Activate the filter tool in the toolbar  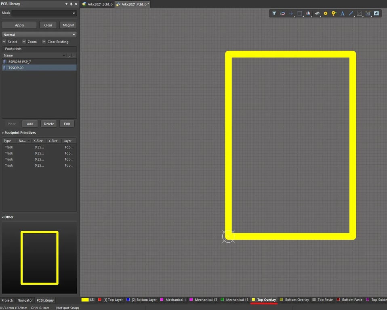click(274, 13)
